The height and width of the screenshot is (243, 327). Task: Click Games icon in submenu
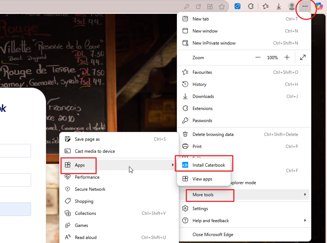coord(68,225)
